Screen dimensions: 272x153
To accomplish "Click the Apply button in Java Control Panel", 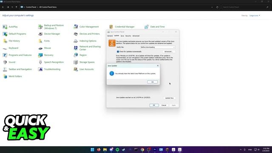I will coord(174,105).
